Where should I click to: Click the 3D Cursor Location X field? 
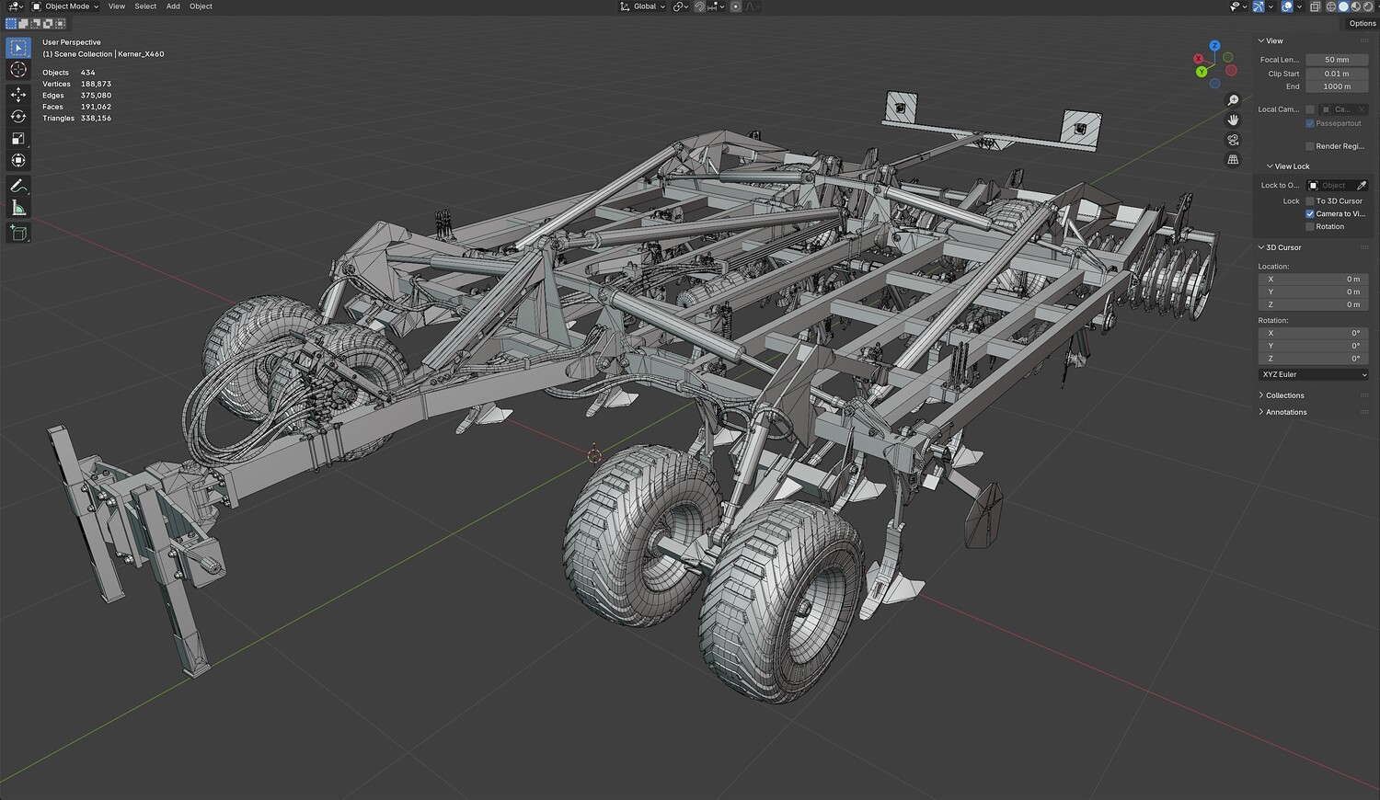[x=1313, y=280]
